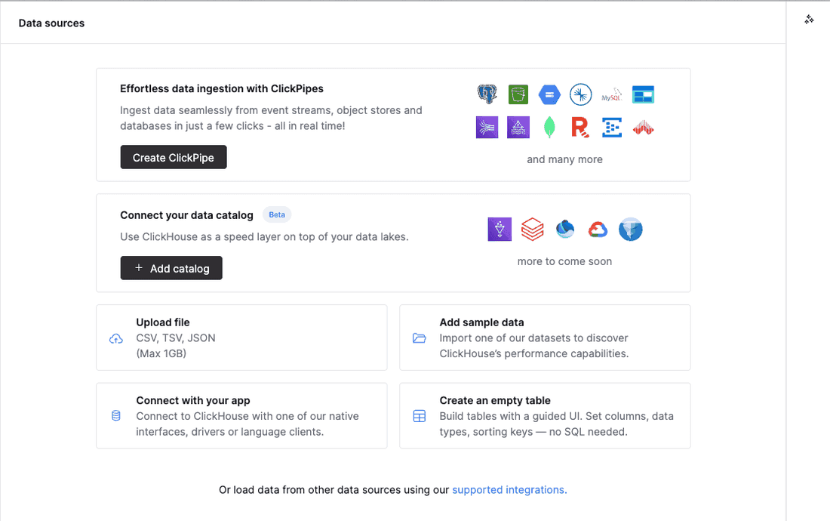Click the 'more to come soon' text
Screen dimensions: 830x521
pos(565,261)
